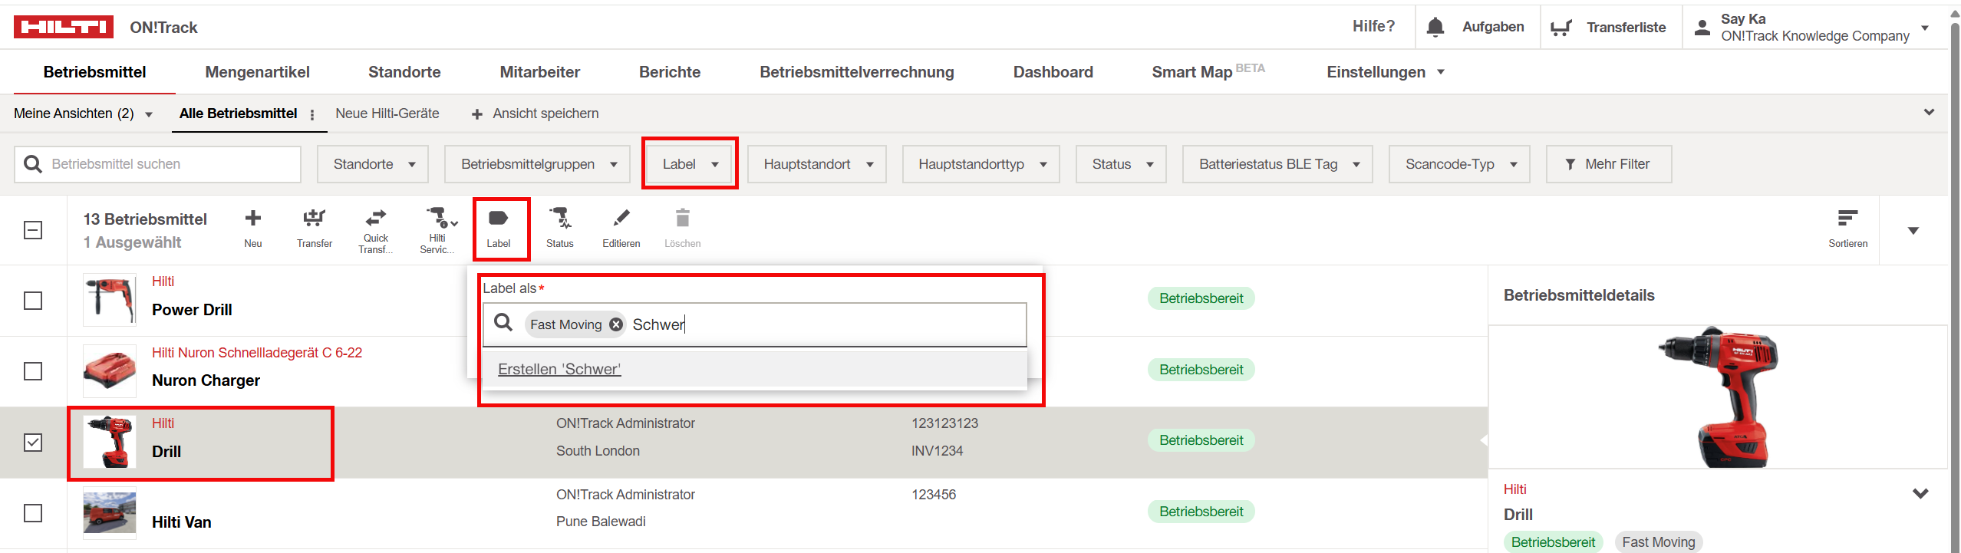Click the magnifier icon in Label als field
The image size is (1961, 553).
pyautogui.click(x=503, y=323)
